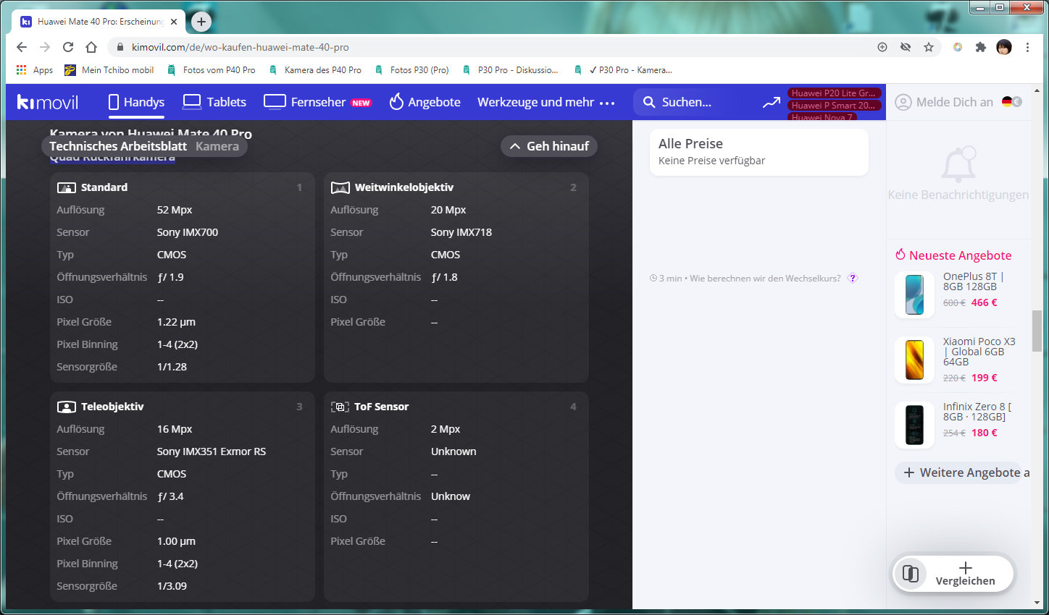Click the exchange rate question mark icon
The height and width of the screenshot is (615, 1049).
click(x=853, y=278)
